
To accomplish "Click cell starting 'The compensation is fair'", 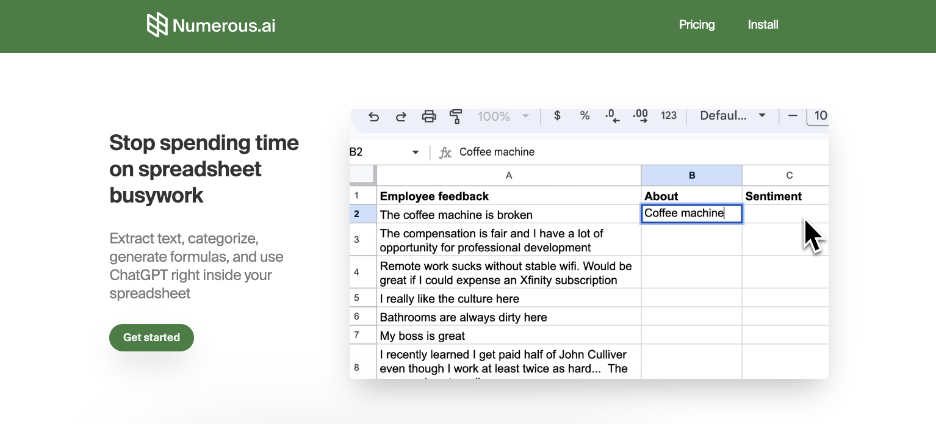I will tap(509, 240).
